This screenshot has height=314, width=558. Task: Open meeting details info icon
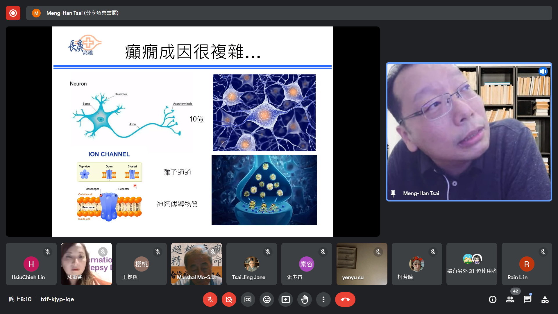tap(493, 299)
